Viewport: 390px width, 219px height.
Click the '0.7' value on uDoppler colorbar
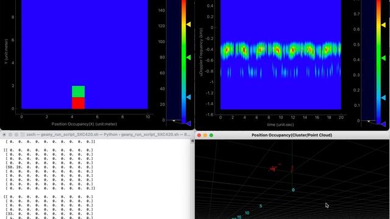click(356, 14)
